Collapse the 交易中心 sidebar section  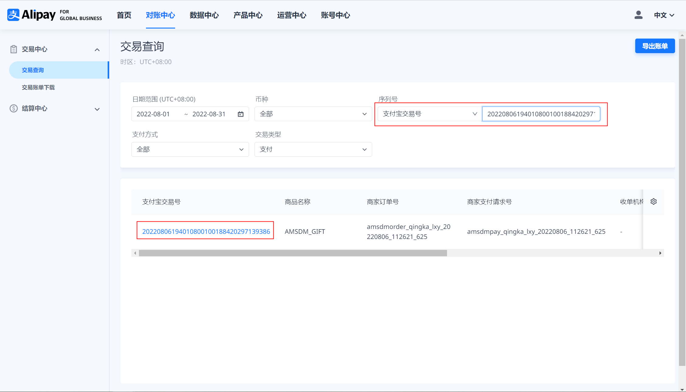point(97,49)
